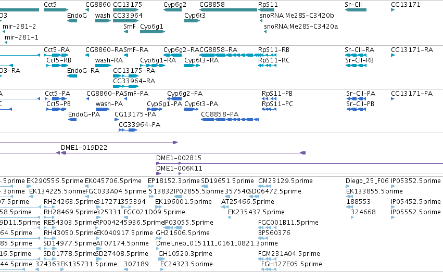Screen dimensions: 443x272
Task: Select the EK133855.5prime EST label
Action: [x=374, y=191]
